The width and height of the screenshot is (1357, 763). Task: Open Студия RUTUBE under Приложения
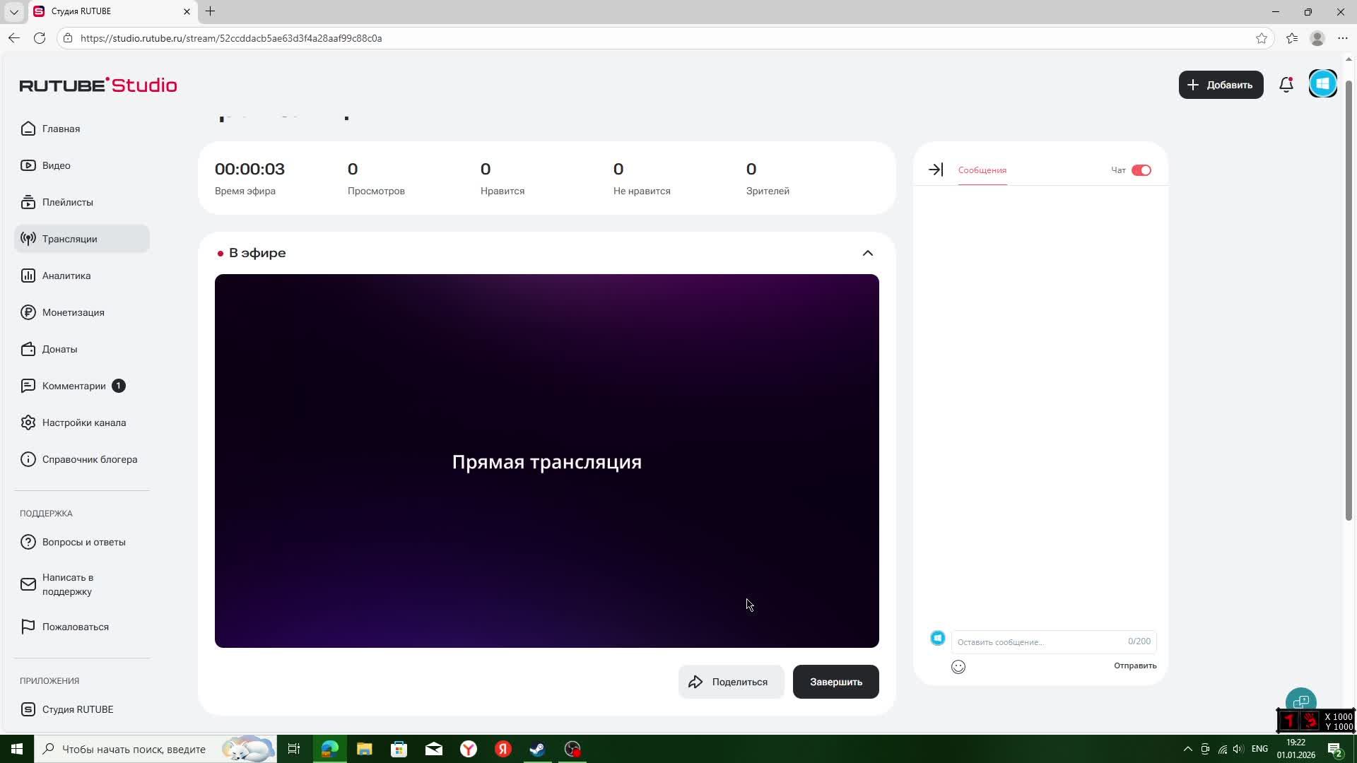coord(77,709)
